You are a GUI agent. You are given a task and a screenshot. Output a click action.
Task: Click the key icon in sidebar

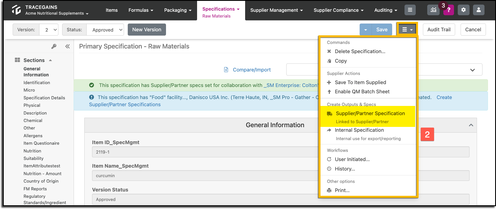coord(54,46)
